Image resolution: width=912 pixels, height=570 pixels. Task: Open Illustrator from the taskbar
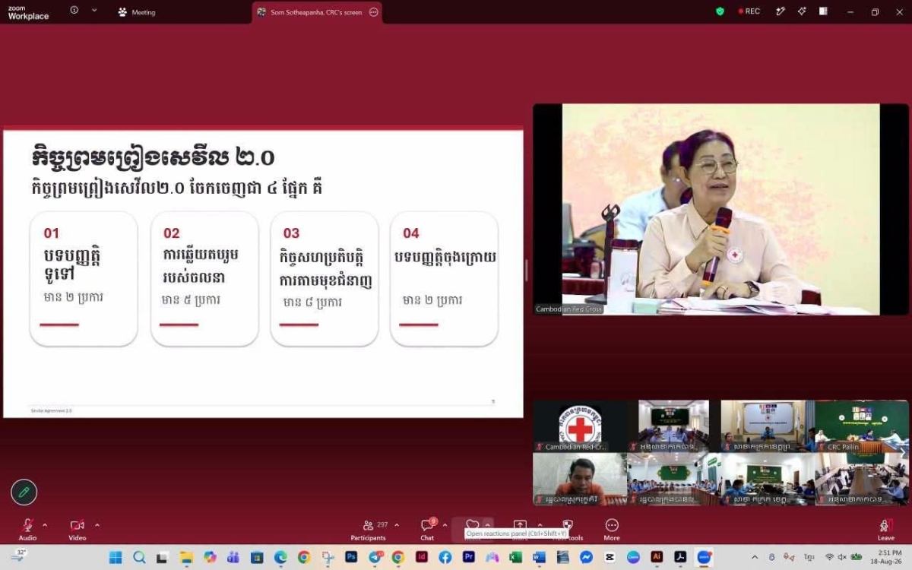click(657, 557)
